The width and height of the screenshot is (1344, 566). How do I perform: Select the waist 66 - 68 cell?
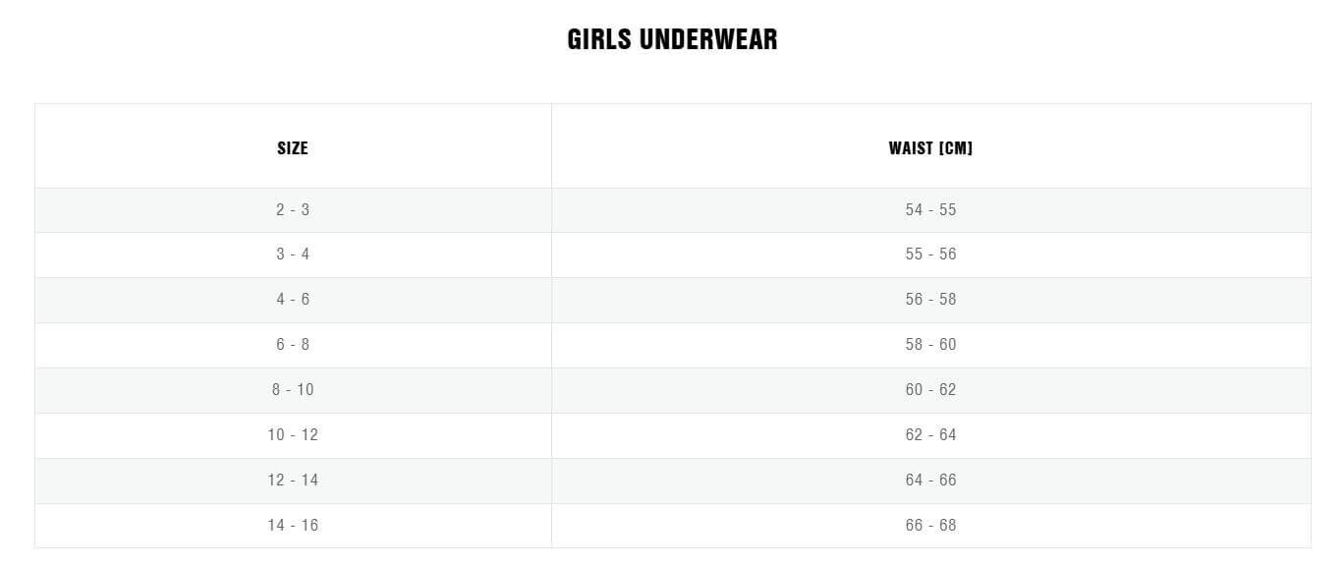(x=930, y=525)
